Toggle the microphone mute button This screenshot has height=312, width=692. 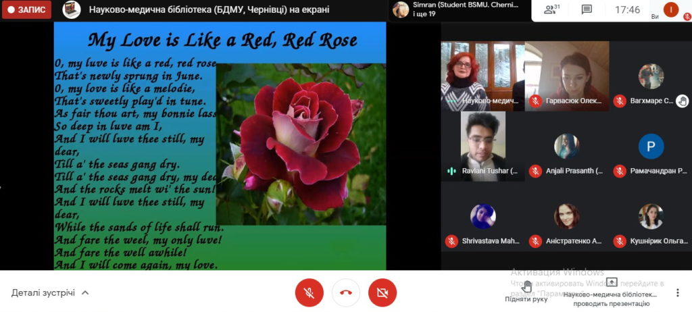(x=309, y=292)
